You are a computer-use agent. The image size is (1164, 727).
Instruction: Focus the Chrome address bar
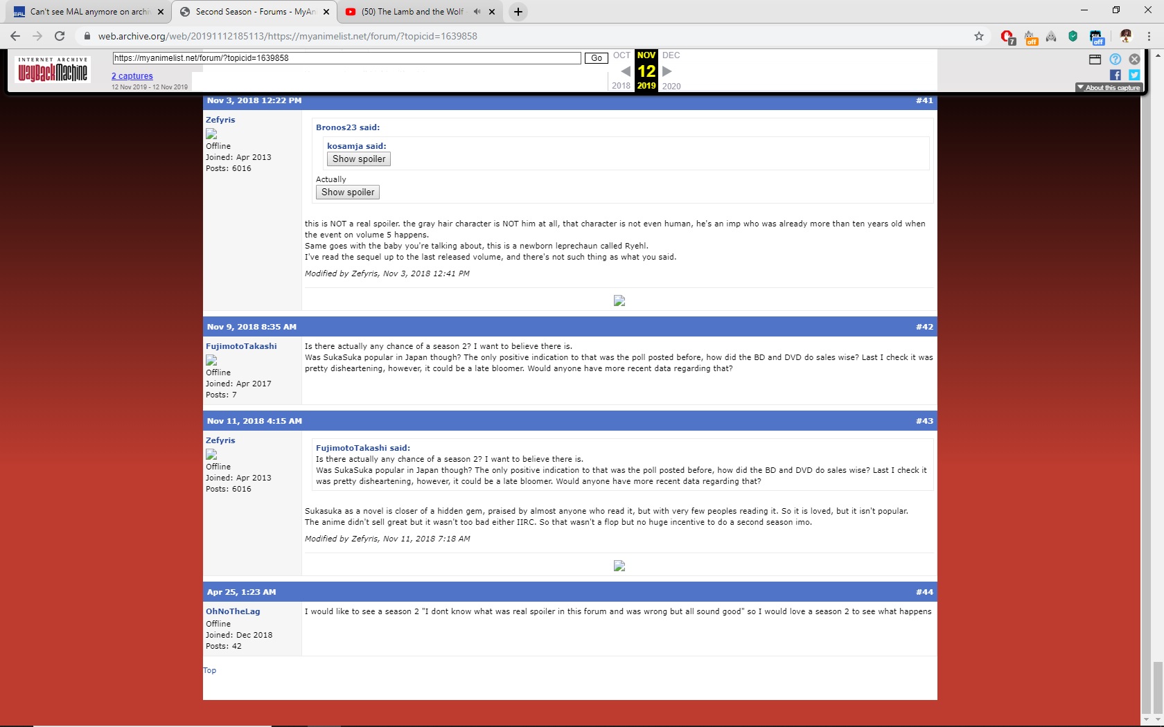click(x=527, y=36)
